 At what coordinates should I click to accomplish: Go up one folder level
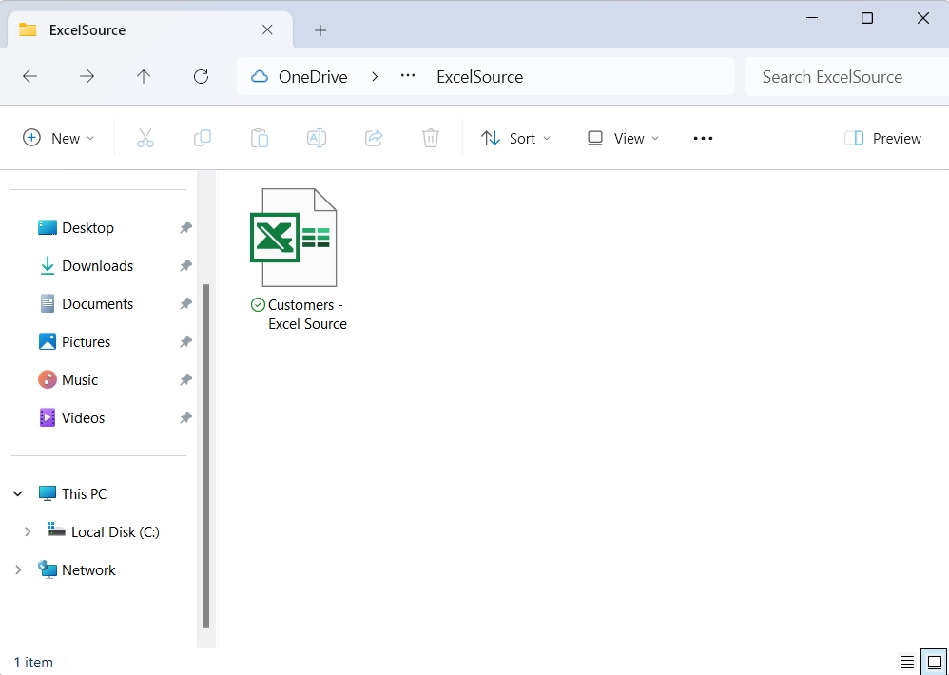tap(144, 77)
